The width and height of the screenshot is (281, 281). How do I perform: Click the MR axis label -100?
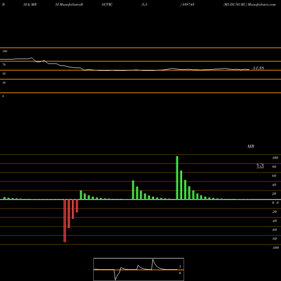click(275, 248)
